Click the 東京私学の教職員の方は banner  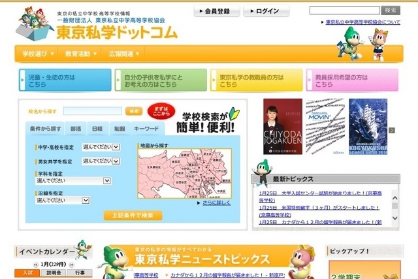pyautogui.click(x=257, y=80)
